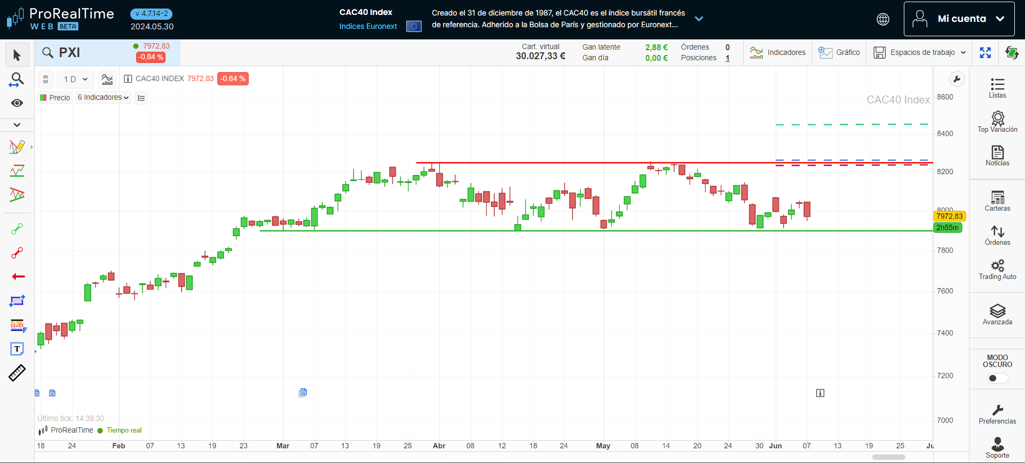The height and width of the screenshot is (463, 1025).
Task: Open the Noticias news panel
Action: [x=997, y=156]
